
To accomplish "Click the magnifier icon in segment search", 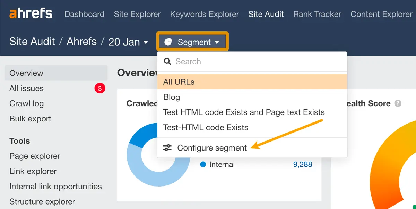I will 167,62.
